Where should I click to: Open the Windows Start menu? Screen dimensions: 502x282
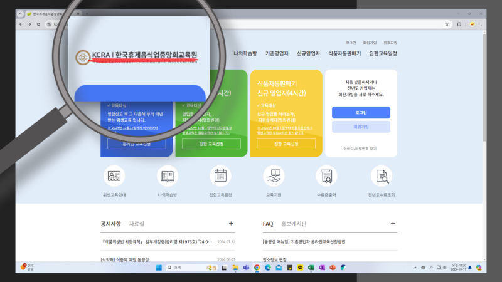(x=159, y=268)
